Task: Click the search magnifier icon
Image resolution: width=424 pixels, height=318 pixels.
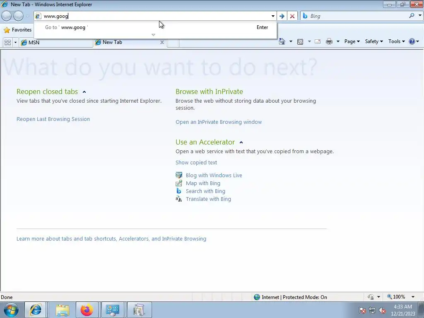Action: pyautogui.click(x=412, y=16)
